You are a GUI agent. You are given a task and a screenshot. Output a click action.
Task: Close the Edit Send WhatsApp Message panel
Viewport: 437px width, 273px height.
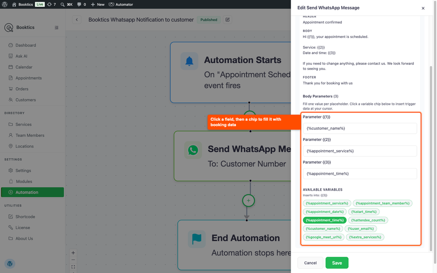pos(423,8)
